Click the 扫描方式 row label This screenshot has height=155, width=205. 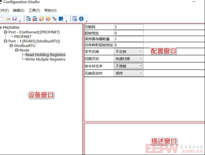click(x=92, y=59)
